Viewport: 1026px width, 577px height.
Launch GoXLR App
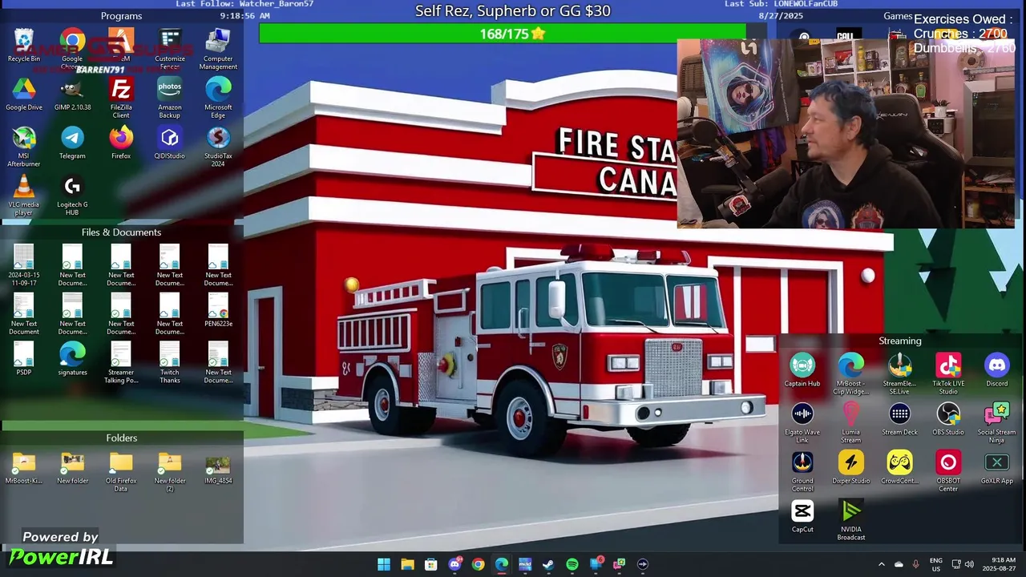point(997,468)
